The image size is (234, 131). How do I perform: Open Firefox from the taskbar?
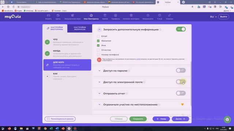point(9,128)
